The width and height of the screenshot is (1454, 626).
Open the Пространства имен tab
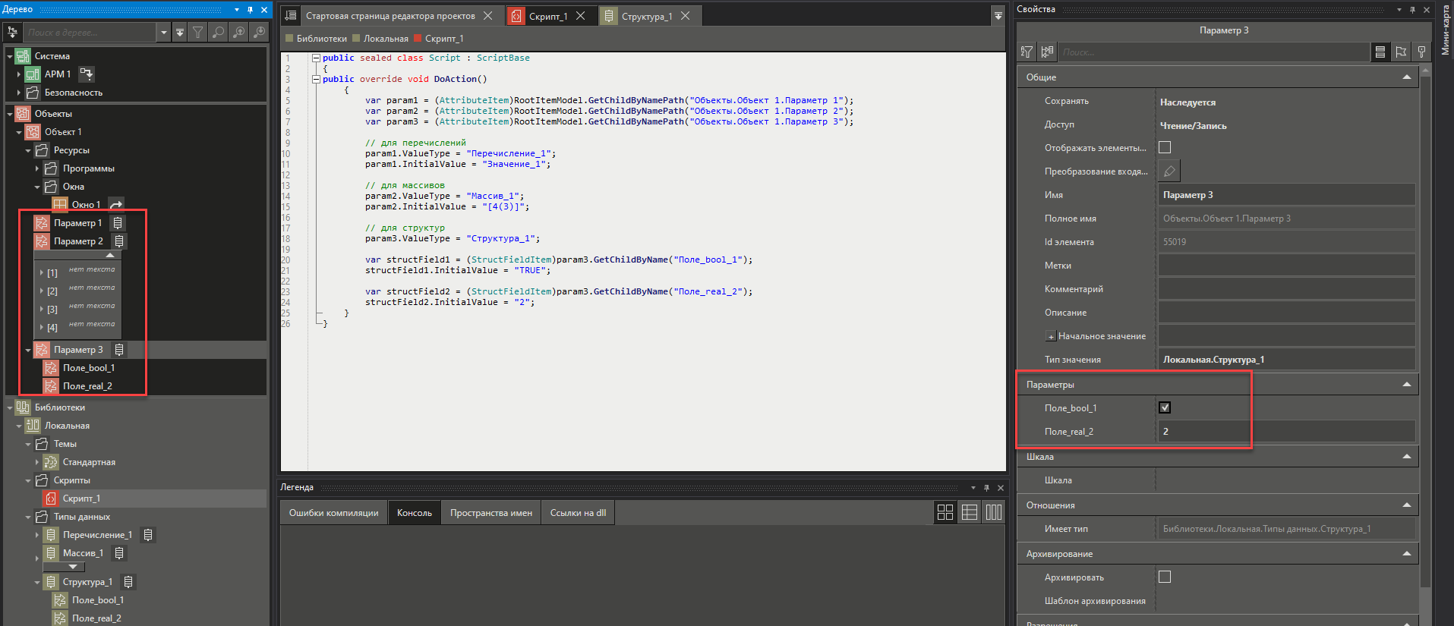click(490, 513)
